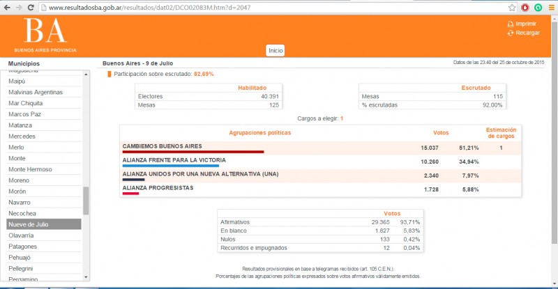This screenshot has width=558, height=289.
Task: Reload the page with browser refresh icon
Action: click(x=31, y=8)
